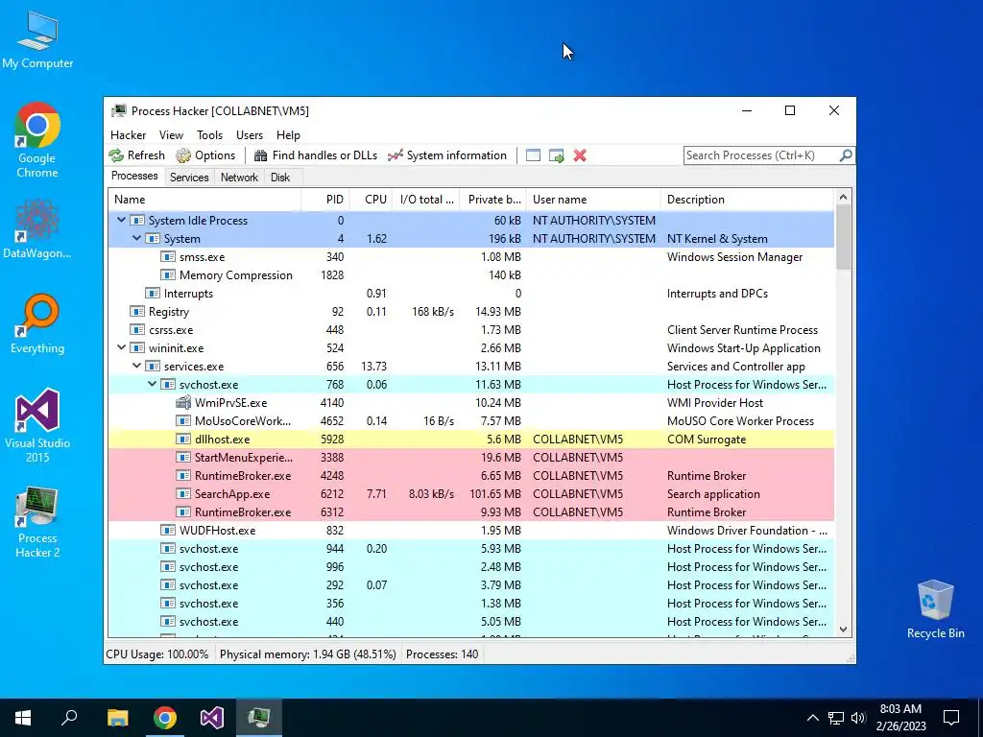Viewport: 983px width, 737px height.
Task: Click the vertical scrollbar thumb
Action: [843, 237]
